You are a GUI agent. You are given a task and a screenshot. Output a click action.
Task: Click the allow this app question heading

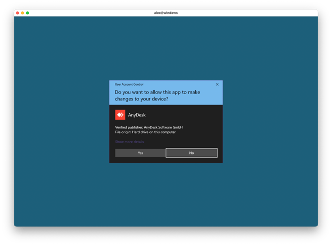click(x=157, y=96)
